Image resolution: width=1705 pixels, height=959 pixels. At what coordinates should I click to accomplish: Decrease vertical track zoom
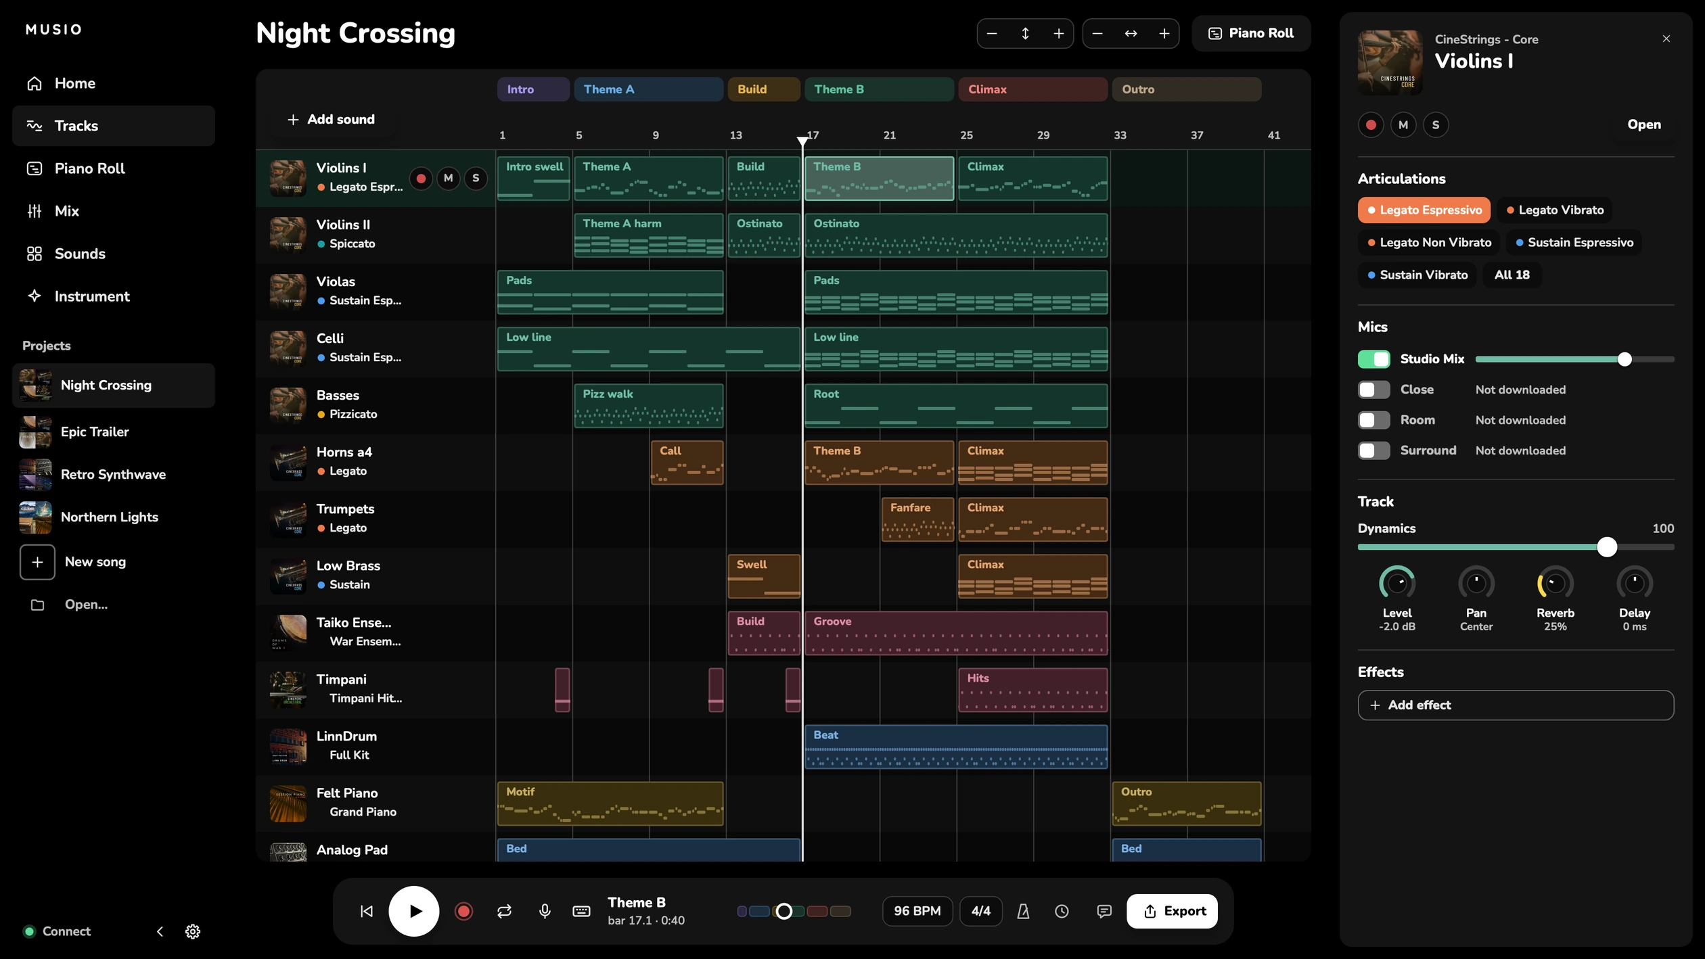tap(992, 33)
